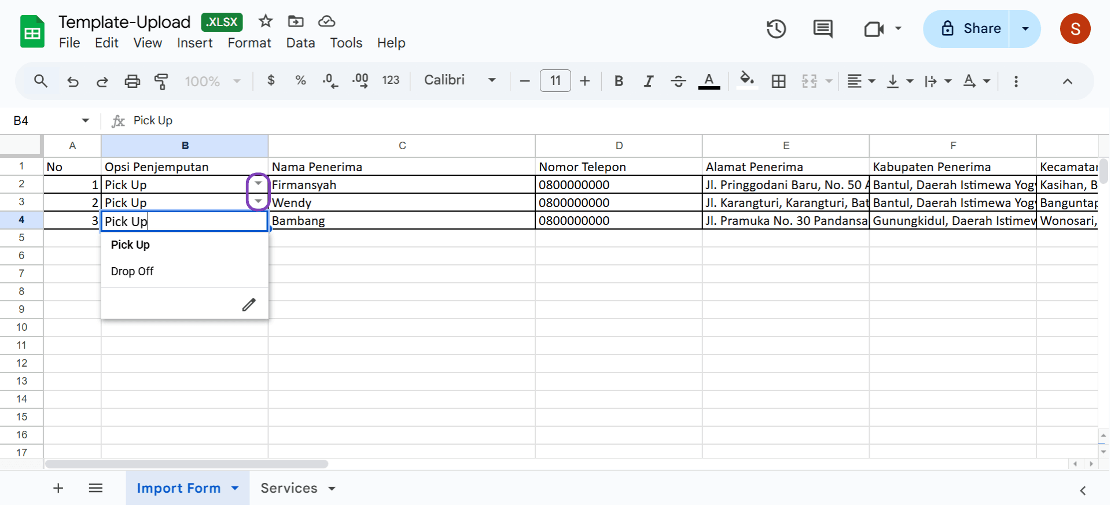Choose Drop Off from the list
Image resolution: width=1111 pixels, height=506 pixels.
click(x=133, y=271)
